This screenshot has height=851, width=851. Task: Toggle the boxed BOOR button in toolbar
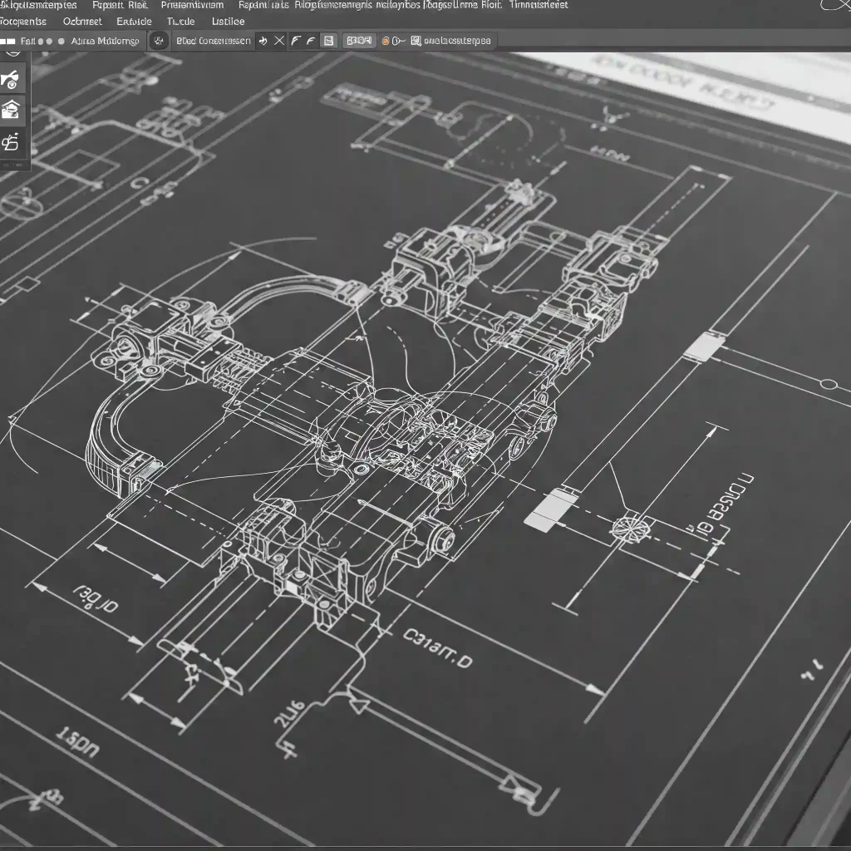coord(359,41)
